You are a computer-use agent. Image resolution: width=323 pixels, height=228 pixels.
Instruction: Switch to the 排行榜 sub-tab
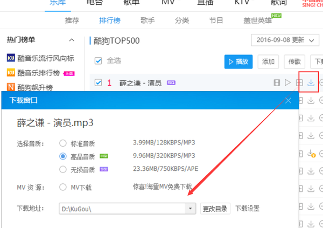click(x=110, y=20)
